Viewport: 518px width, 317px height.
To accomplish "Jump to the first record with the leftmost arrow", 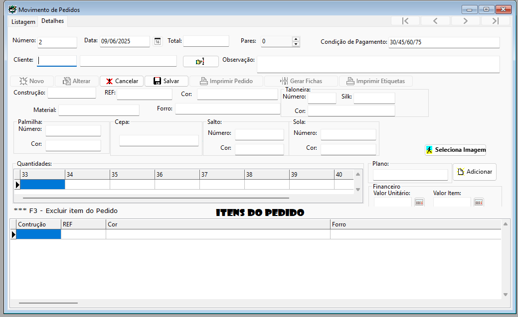I will pos(405,20).
